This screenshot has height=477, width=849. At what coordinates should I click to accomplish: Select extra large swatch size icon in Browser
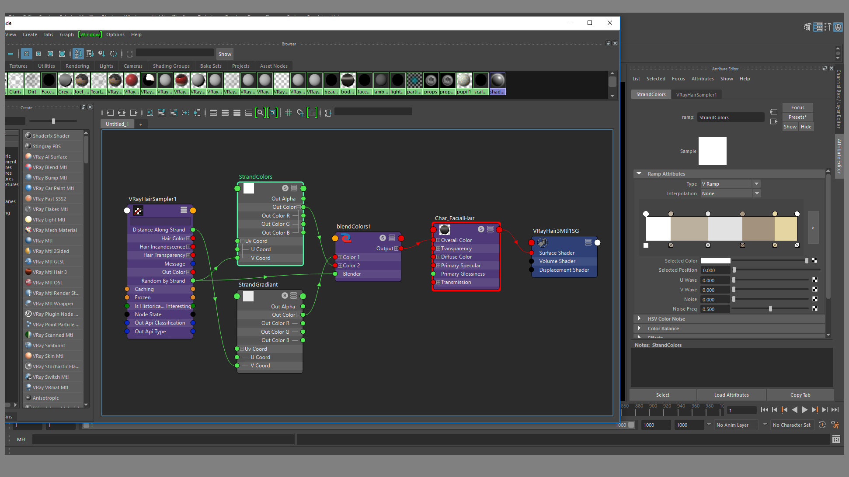coord(62,54)
